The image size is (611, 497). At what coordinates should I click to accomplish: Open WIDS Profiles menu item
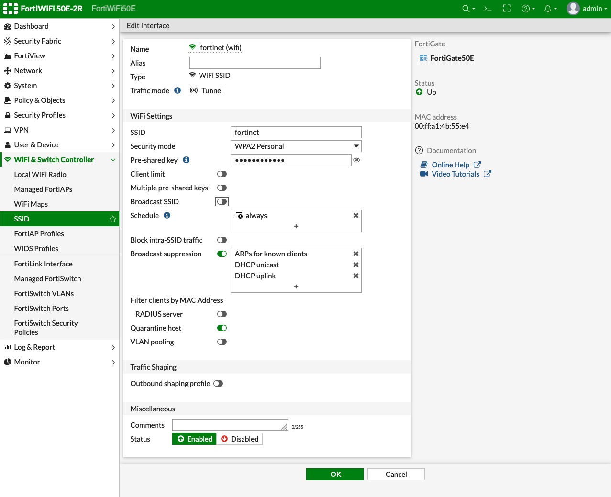click(x=59, y=249)
